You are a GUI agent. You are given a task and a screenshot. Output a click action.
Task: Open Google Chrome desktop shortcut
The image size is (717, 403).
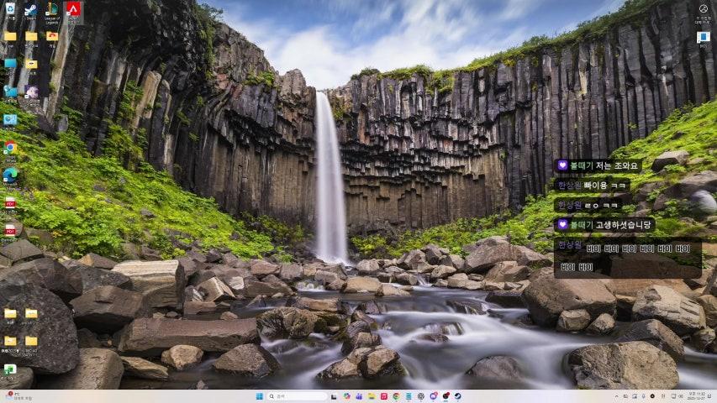[x=10, y=148]
